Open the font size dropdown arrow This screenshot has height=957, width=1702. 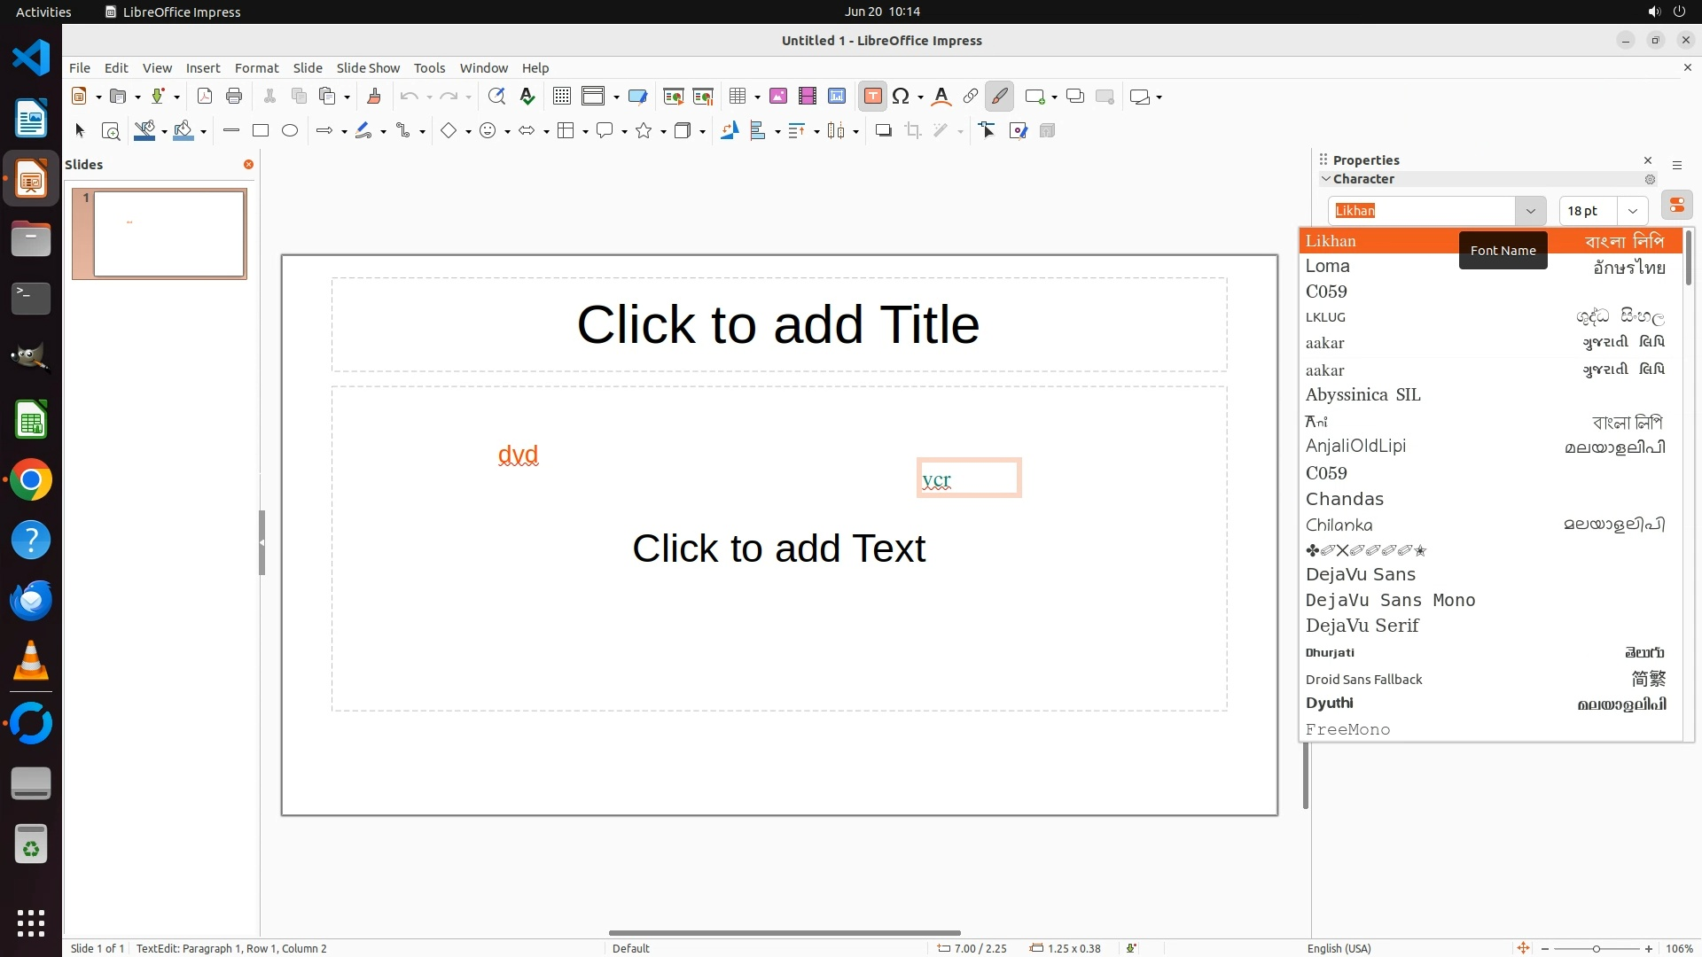[x=1632, y=211]
